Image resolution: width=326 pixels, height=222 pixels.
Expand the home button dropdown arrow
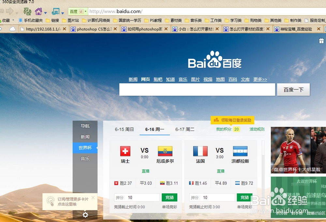tap(46, 13)
